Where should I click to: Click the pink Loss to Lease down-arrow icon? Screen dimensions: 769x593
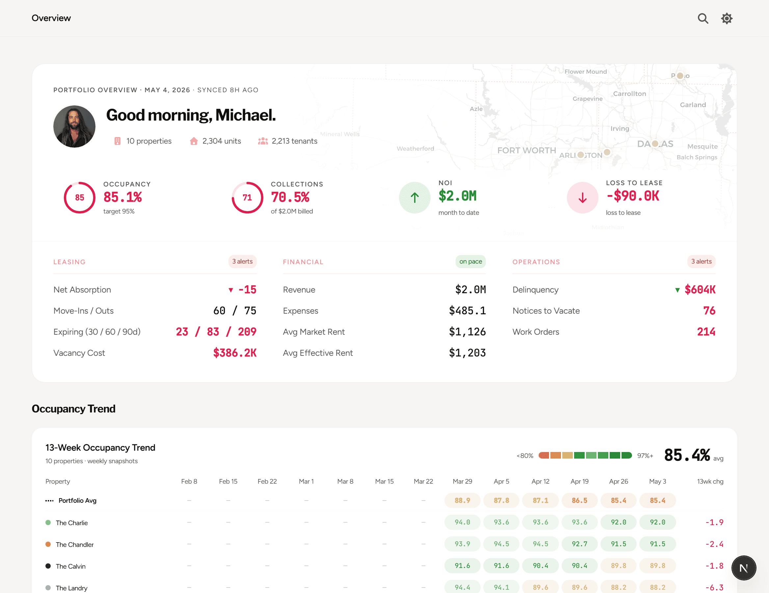pos(582,198)
